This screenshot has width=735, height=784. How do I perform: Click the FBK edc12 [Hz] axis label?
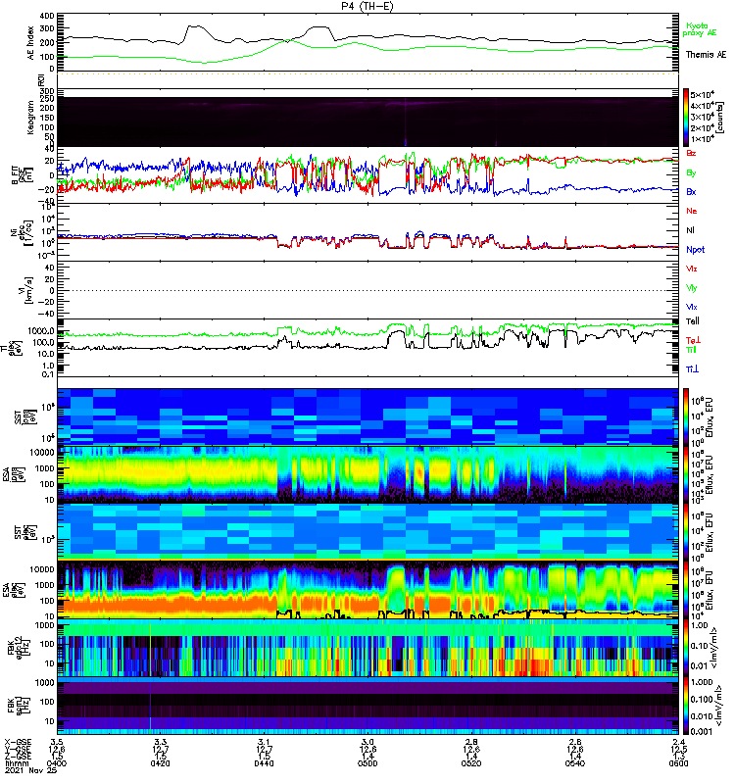coord(18,648)
